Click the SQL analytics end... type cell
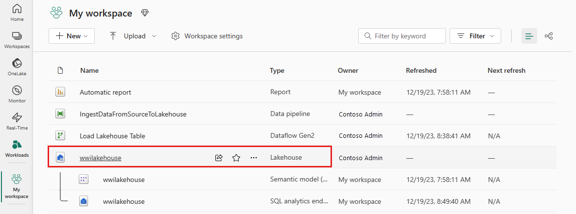576x214 pixels. pyautogui.click(x=299, y=201)
